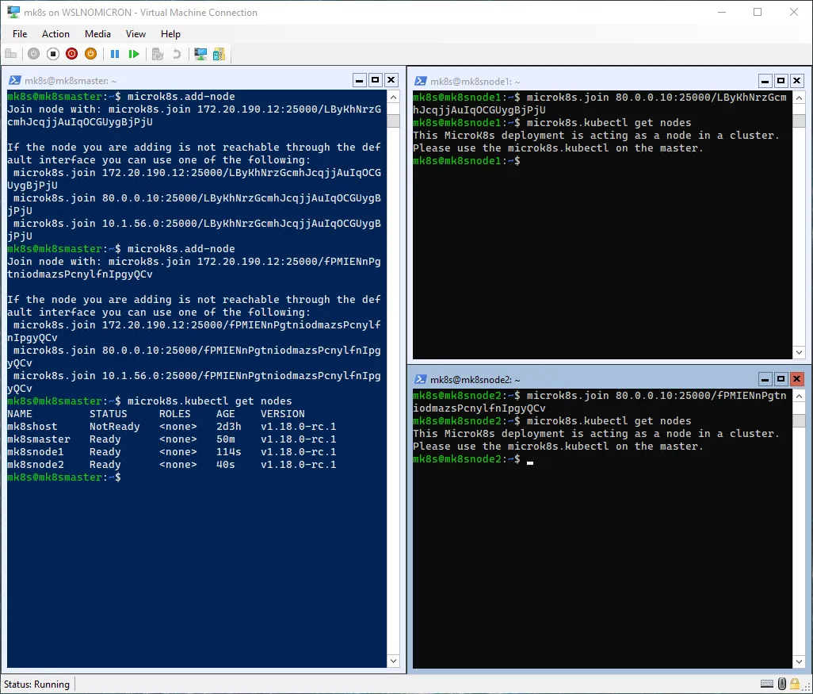Open the Media menu
The height and width of the screenshot is (694, 813).
point(97,34)
